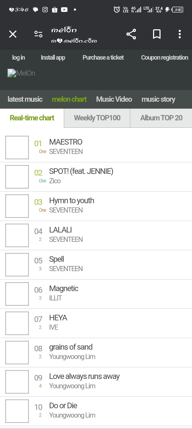Tap album thumbnail for MAESTRO
This screenshot has height=429, width=192.
[x=17, y=148]
